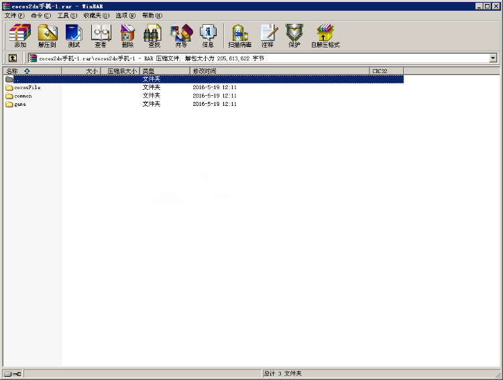Select the game folder name
Viewport: 503px width, 380px height.
point(20,105)
